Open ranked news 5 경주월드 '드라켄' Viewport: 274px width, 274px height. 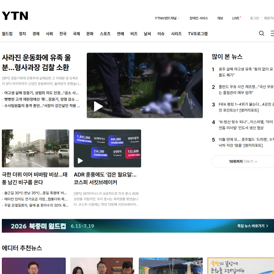[x=246, y=142]
